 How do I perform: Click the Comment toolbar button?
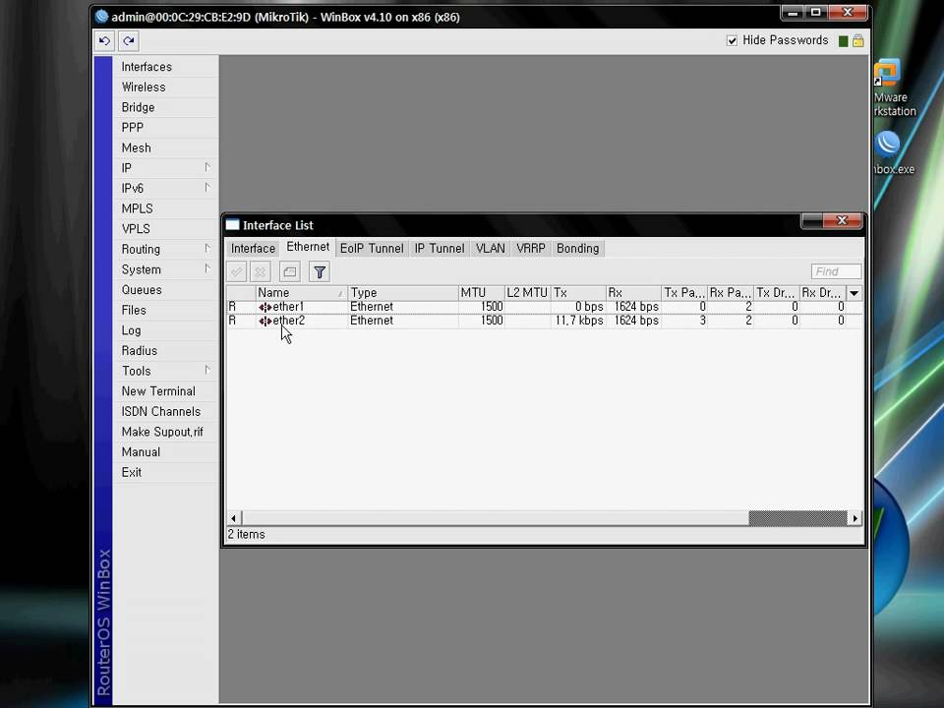(289, 272)
